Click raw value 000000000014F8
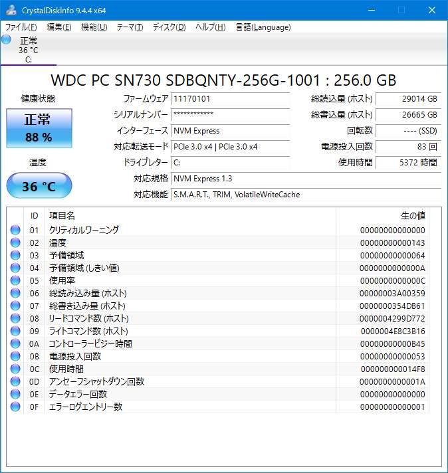 [393, 369]
